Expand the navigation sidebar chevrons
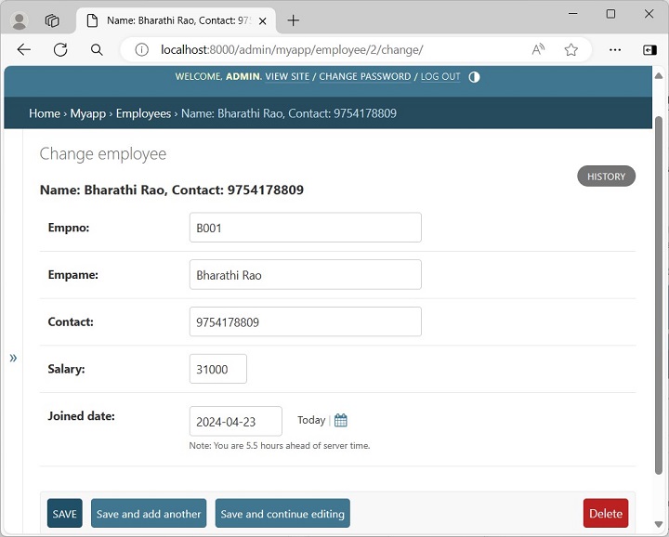The image size is (669, 537). tap(13, 358)
